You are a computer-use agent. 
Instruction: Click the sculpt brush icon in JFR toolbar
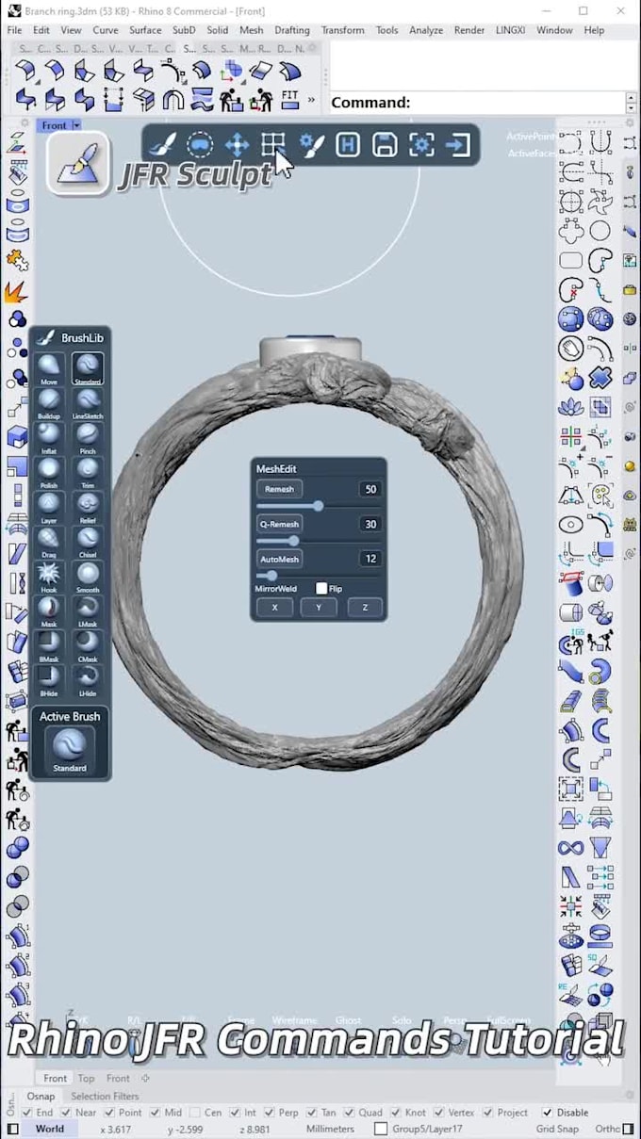coord(162,144)
